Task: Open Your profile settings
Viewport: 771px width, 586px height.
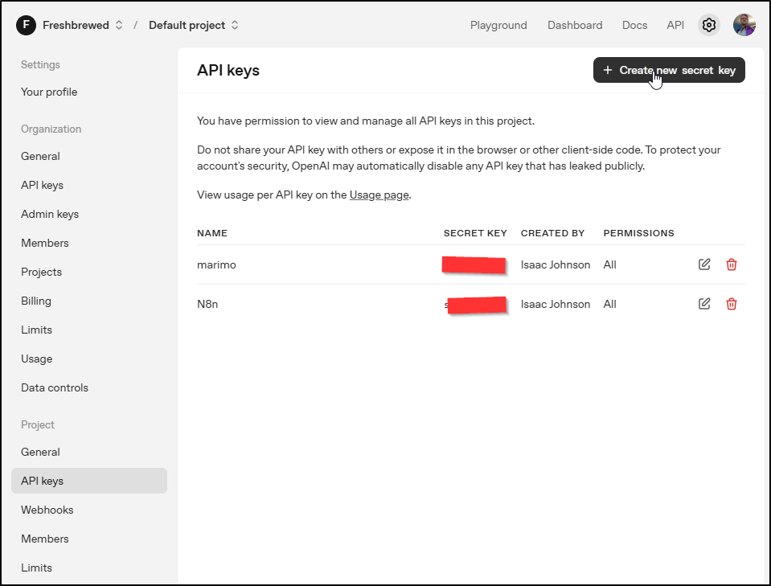Action: (49, 92)
